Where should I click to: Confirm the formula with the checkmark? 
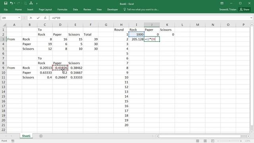[38, 18]
